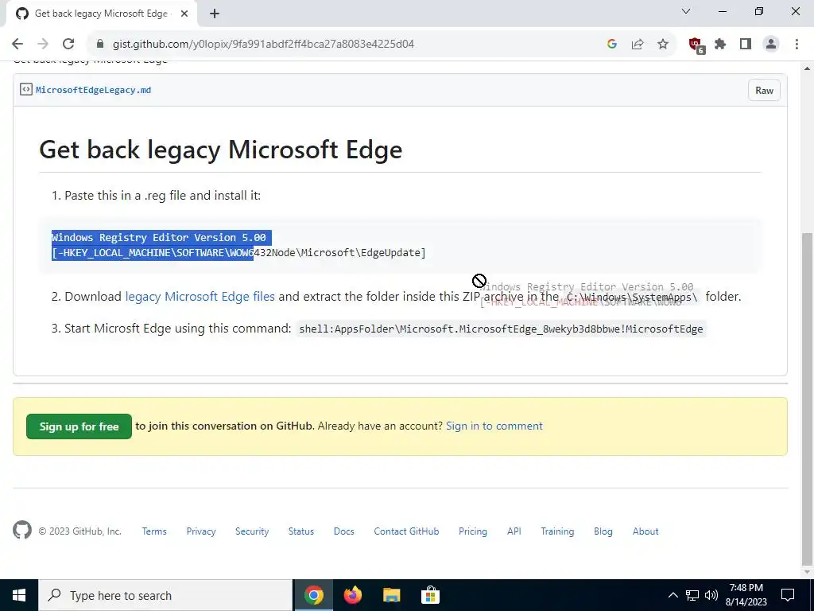Open the Chrome profile avatar
The width and height of the screenshot is (814, 611).
[771, 45]
